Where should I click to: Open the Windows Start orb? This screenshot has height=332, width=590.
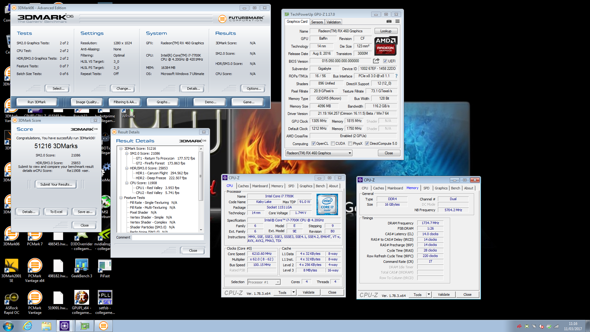click(x=8, y=326)
